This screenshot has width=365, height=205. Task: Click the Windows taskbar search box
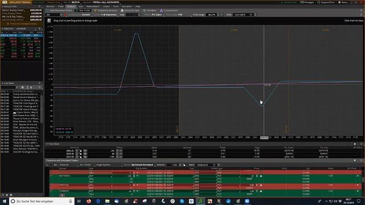pos(42,201)
